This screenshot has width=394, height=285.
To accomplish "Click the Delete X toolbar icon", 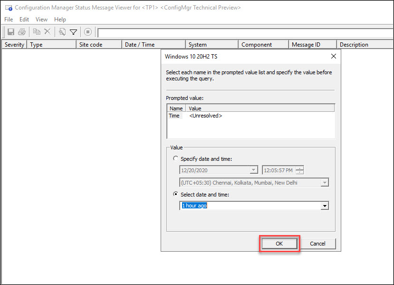I will pos(47,32).
